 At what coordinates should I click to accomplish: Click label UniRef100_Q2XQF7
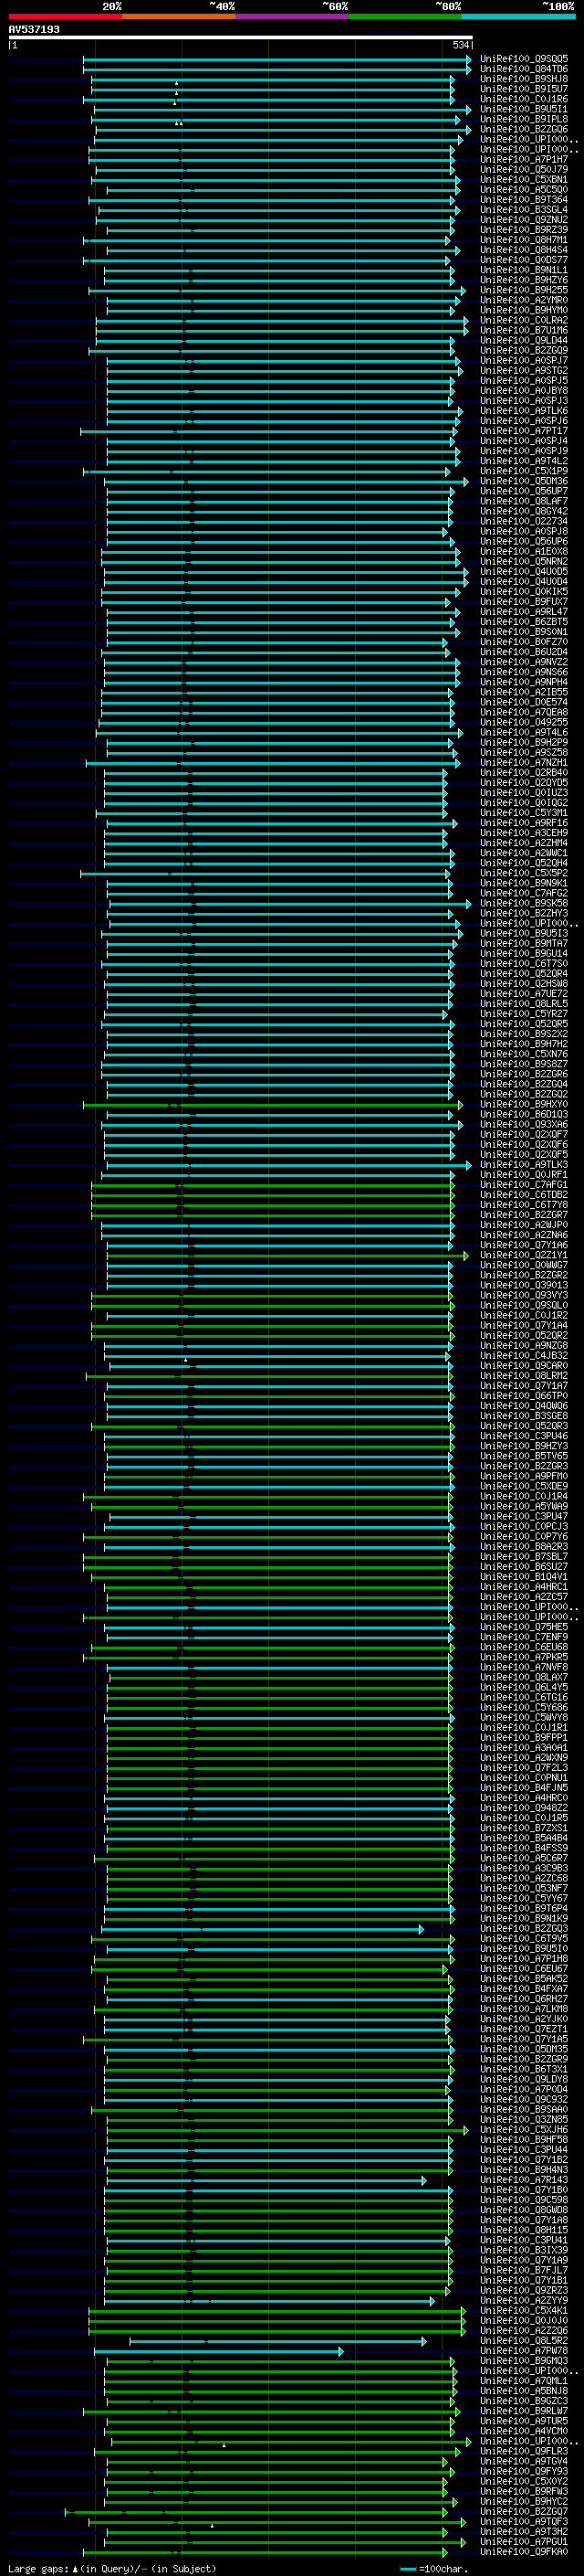point(524,1134)
